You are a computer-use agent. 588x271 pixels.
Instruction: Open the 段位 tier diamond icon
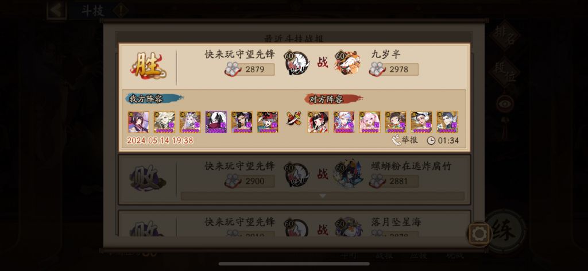pyautogui.click(x=504, y=72)
